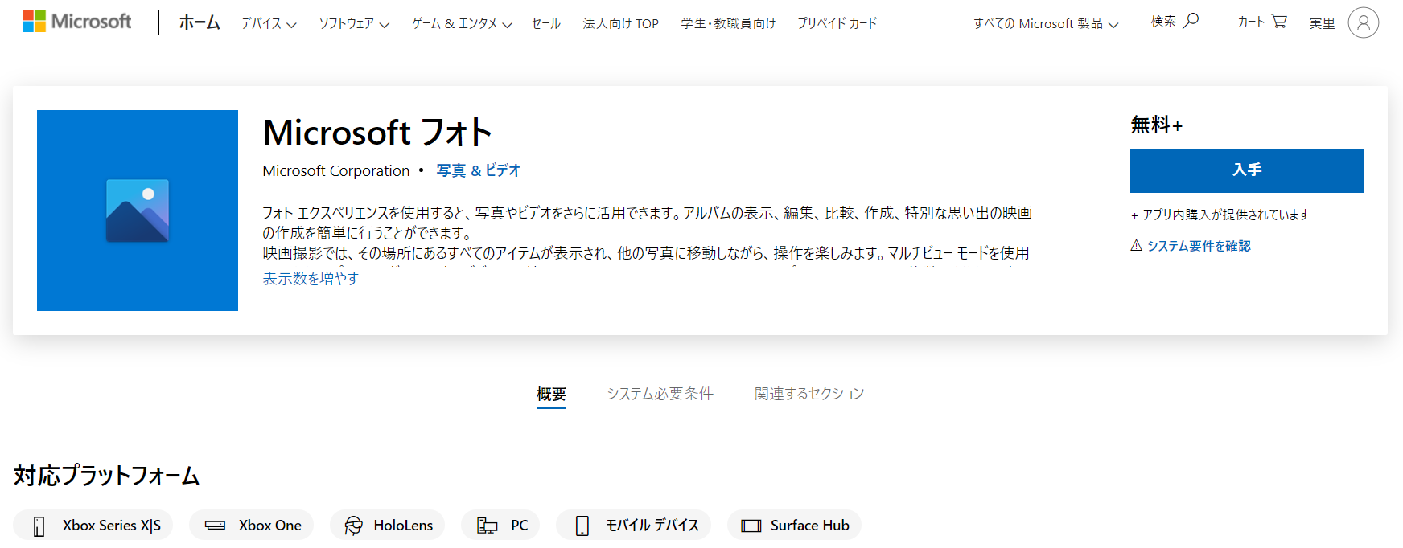Click the Microsoft logo icon
The image size is (1403, 548).
tap(34, 21)
